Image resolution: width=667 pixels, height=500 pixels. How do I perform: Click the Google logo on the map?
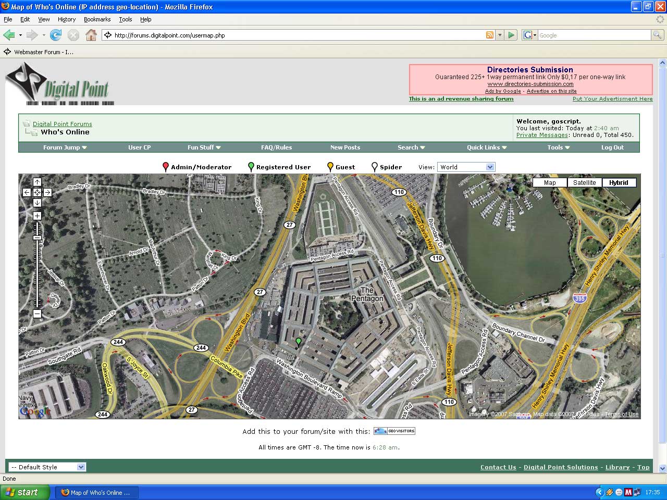(34, 411)
